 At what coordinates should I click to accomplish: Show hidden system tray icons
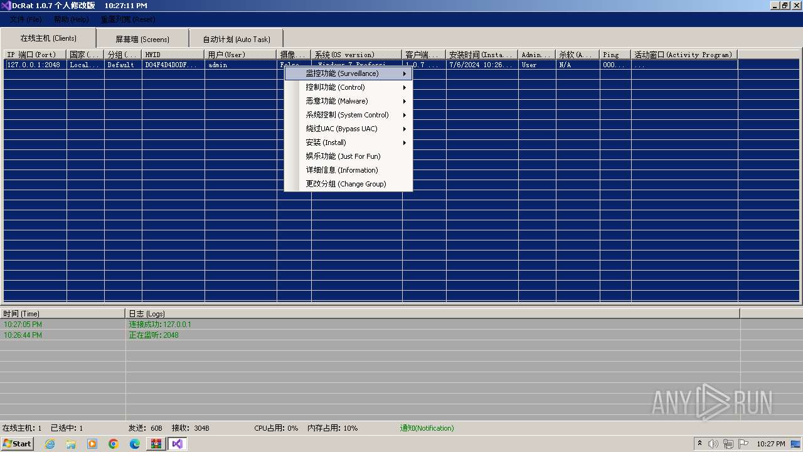[x=700, y=444]
